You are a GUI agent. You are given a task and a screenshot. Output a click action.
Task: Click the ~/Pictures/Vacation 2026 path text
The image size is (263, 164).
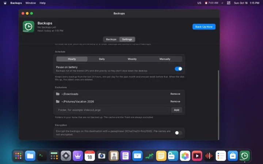point(78,102)
